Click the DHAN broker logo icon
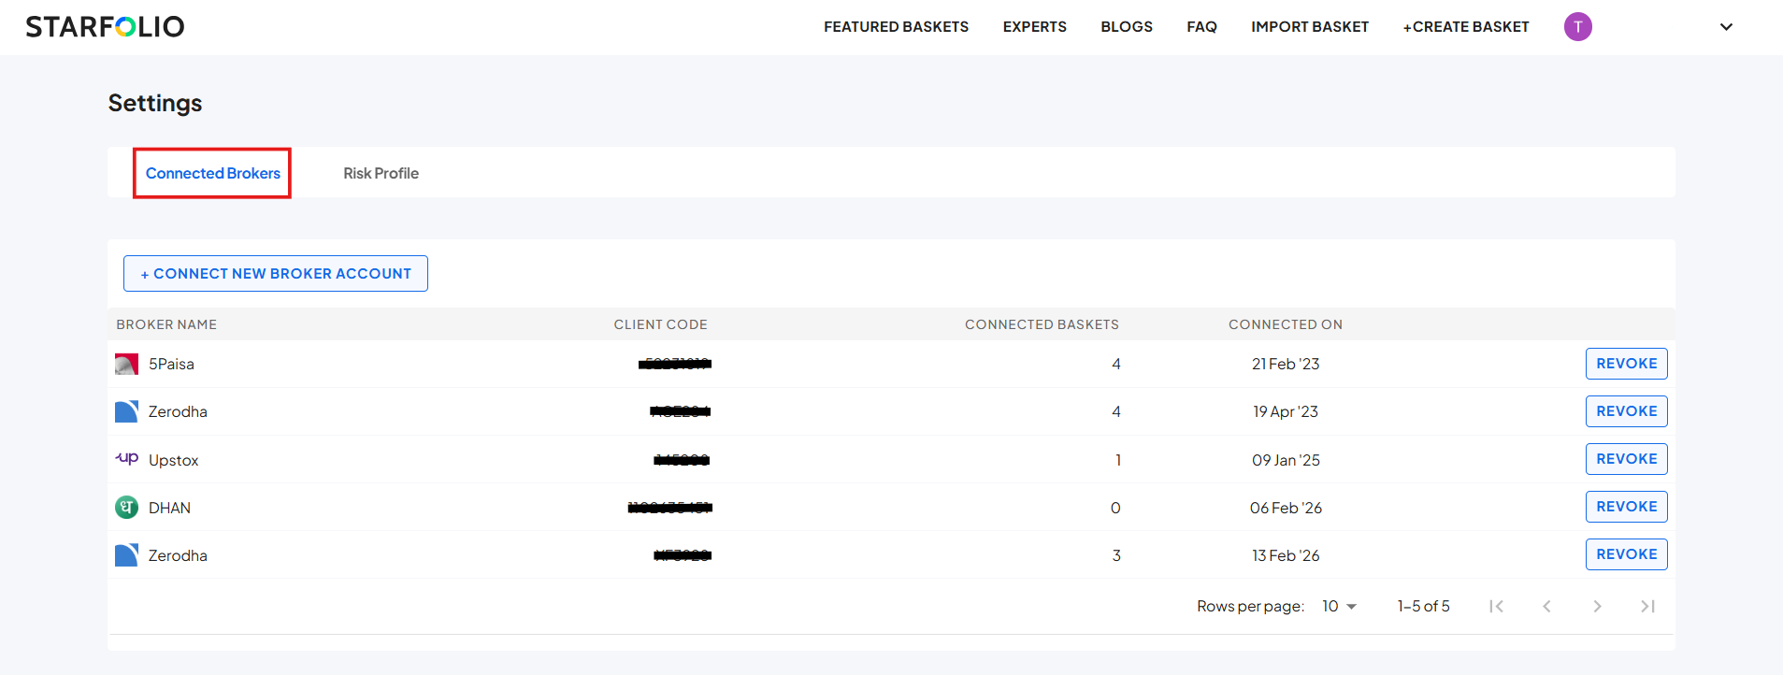The width and height of the screenshot is (1783, 675). (126, 507)
